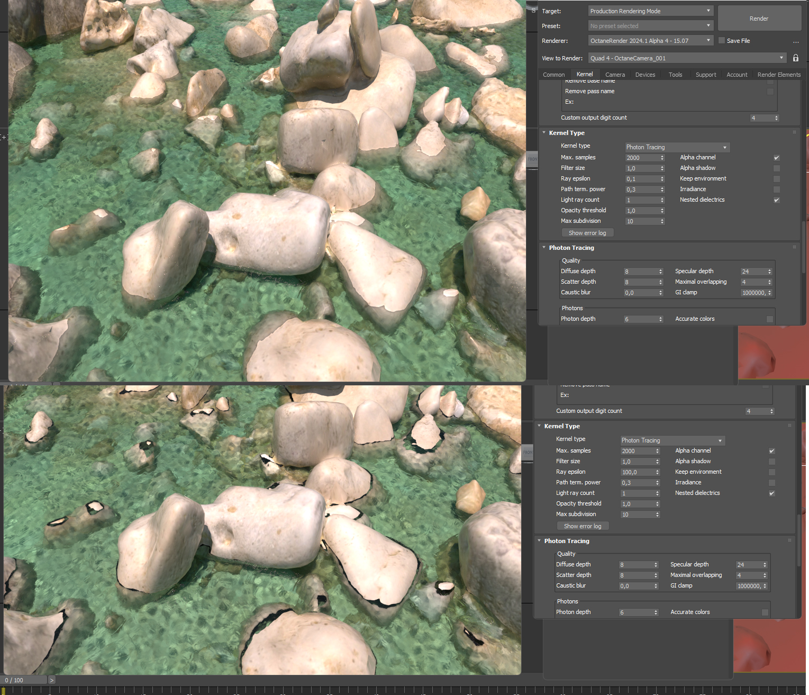Switch to the Support tab
The image size is (809, 695).
706,75
